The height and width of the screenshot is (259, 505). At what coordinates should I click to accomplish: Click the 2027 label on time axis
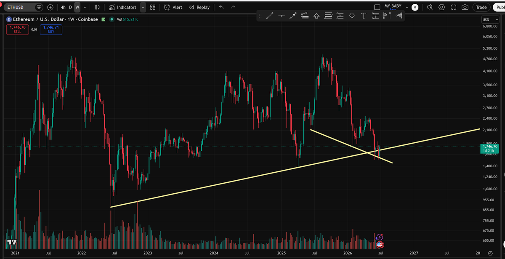[414, 253]
